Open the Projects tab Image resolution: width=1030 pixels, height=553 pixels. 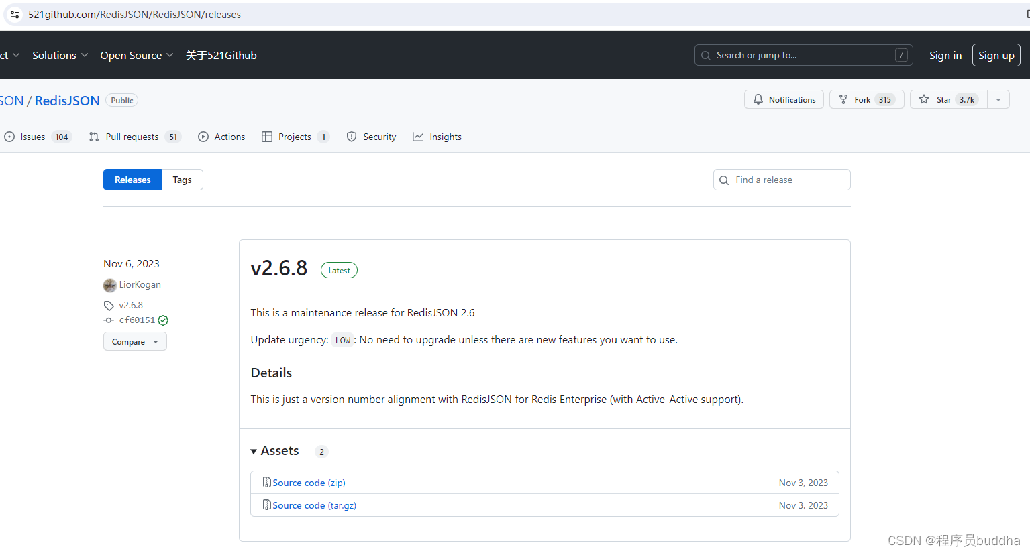295,137
